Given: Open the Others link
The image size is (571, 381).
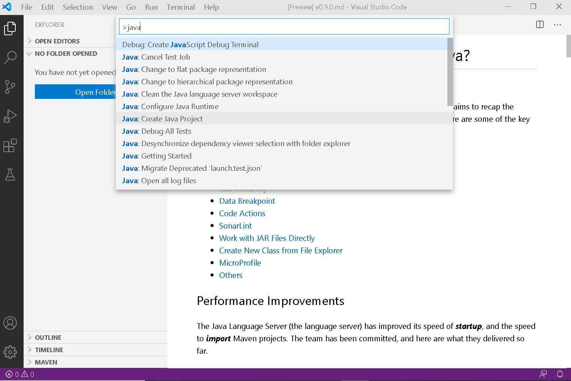Looking at the screenshot, I should (230, 275).
